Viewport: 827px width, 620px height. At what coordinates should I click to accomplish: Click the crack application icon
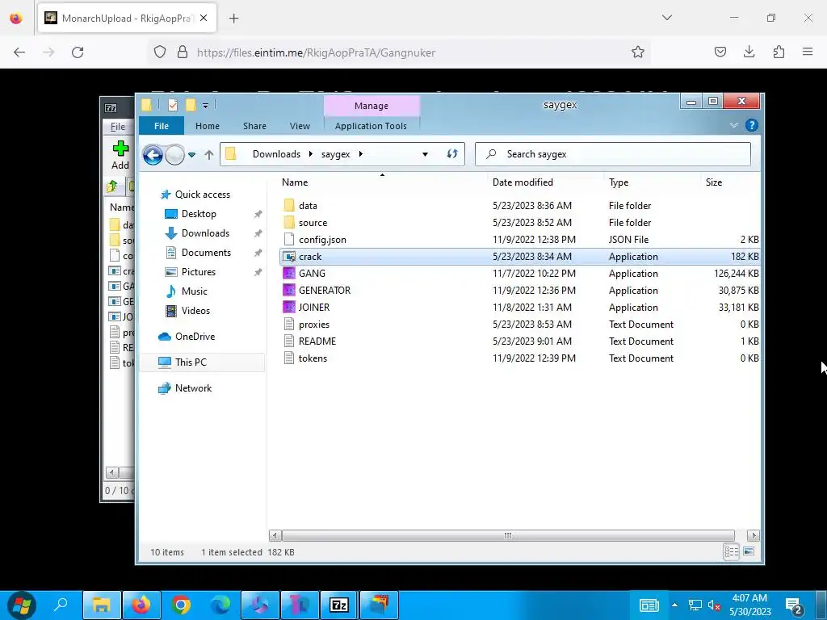(x=289, y=257)
